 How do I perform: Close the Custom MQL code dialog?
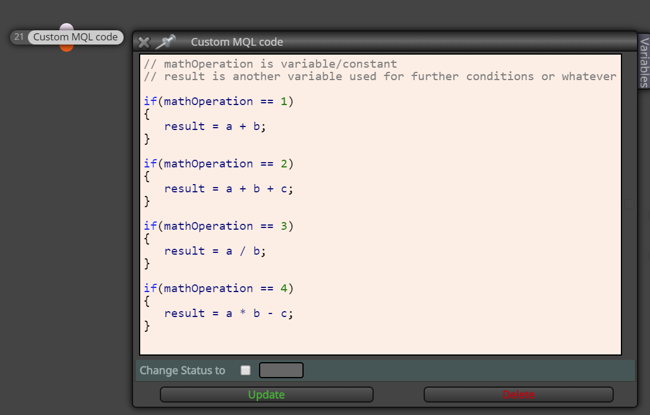(x=144, y=42)
